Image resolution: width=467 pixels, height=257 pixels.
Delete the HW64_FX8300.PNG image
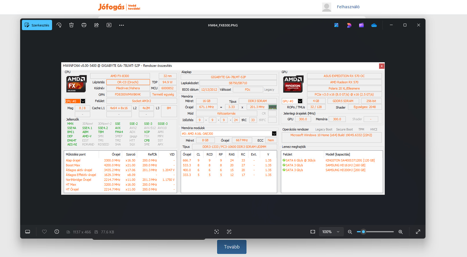(x=71, y=25)
